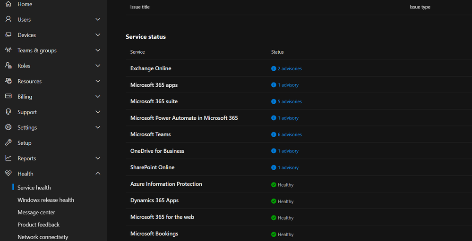Click green check icon for Microsoft 365 for the web
The height and width of the screenshot is (241, 472).
point(274,217)
